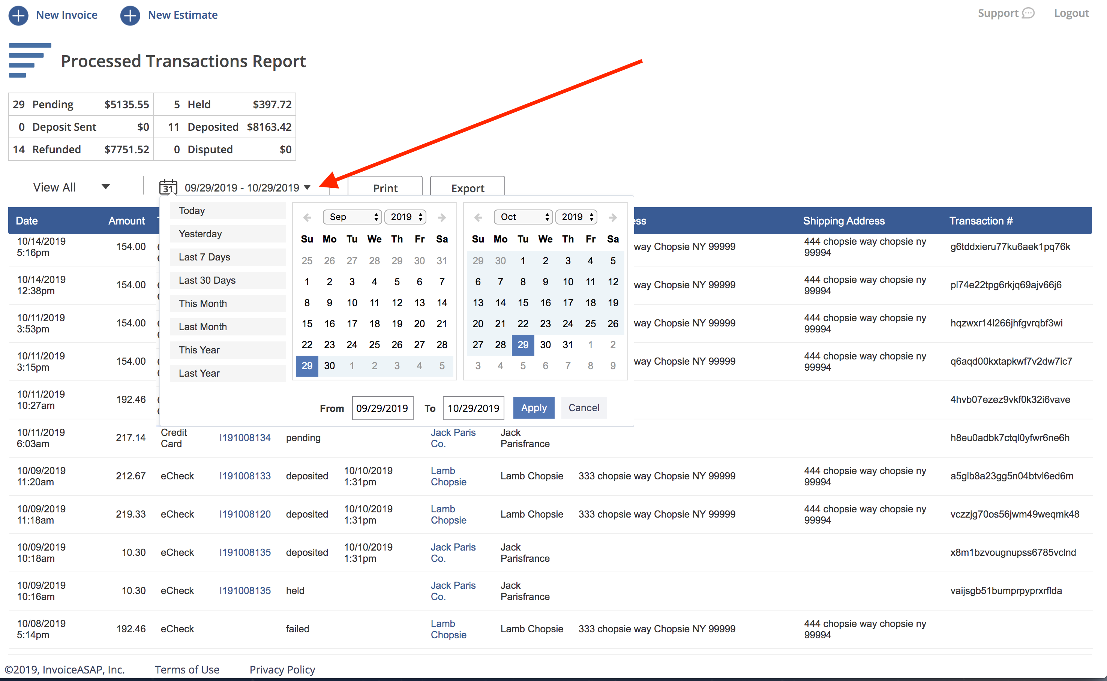The height and width of the screenshot is (681, 1107).
Task: Click the New Estimate plus icon
Action: [130, 15]
